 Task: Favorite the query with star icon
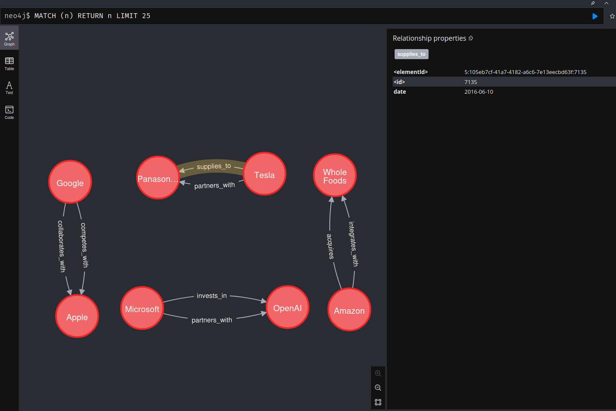612,16
